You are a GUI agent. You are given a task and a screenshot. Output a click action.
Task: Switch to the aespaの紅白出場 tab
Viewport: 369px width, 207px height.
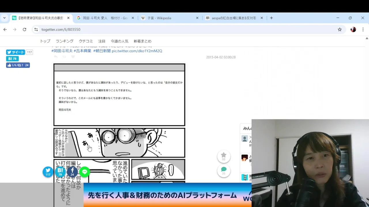pos(234,18)
